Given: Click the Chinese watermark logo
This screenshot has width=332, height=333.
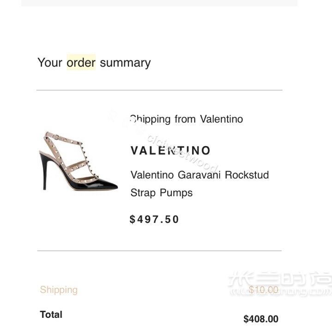Looking at the screenshot, I should point(280,284).
